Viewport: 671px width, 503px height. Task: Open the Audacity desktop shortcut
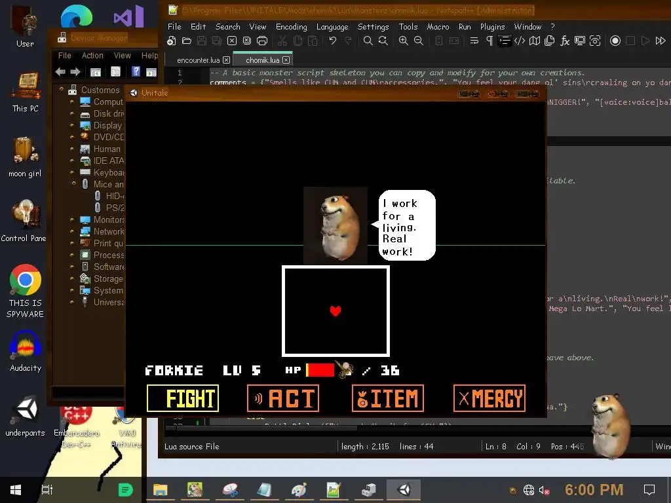[x=26, y=352]
